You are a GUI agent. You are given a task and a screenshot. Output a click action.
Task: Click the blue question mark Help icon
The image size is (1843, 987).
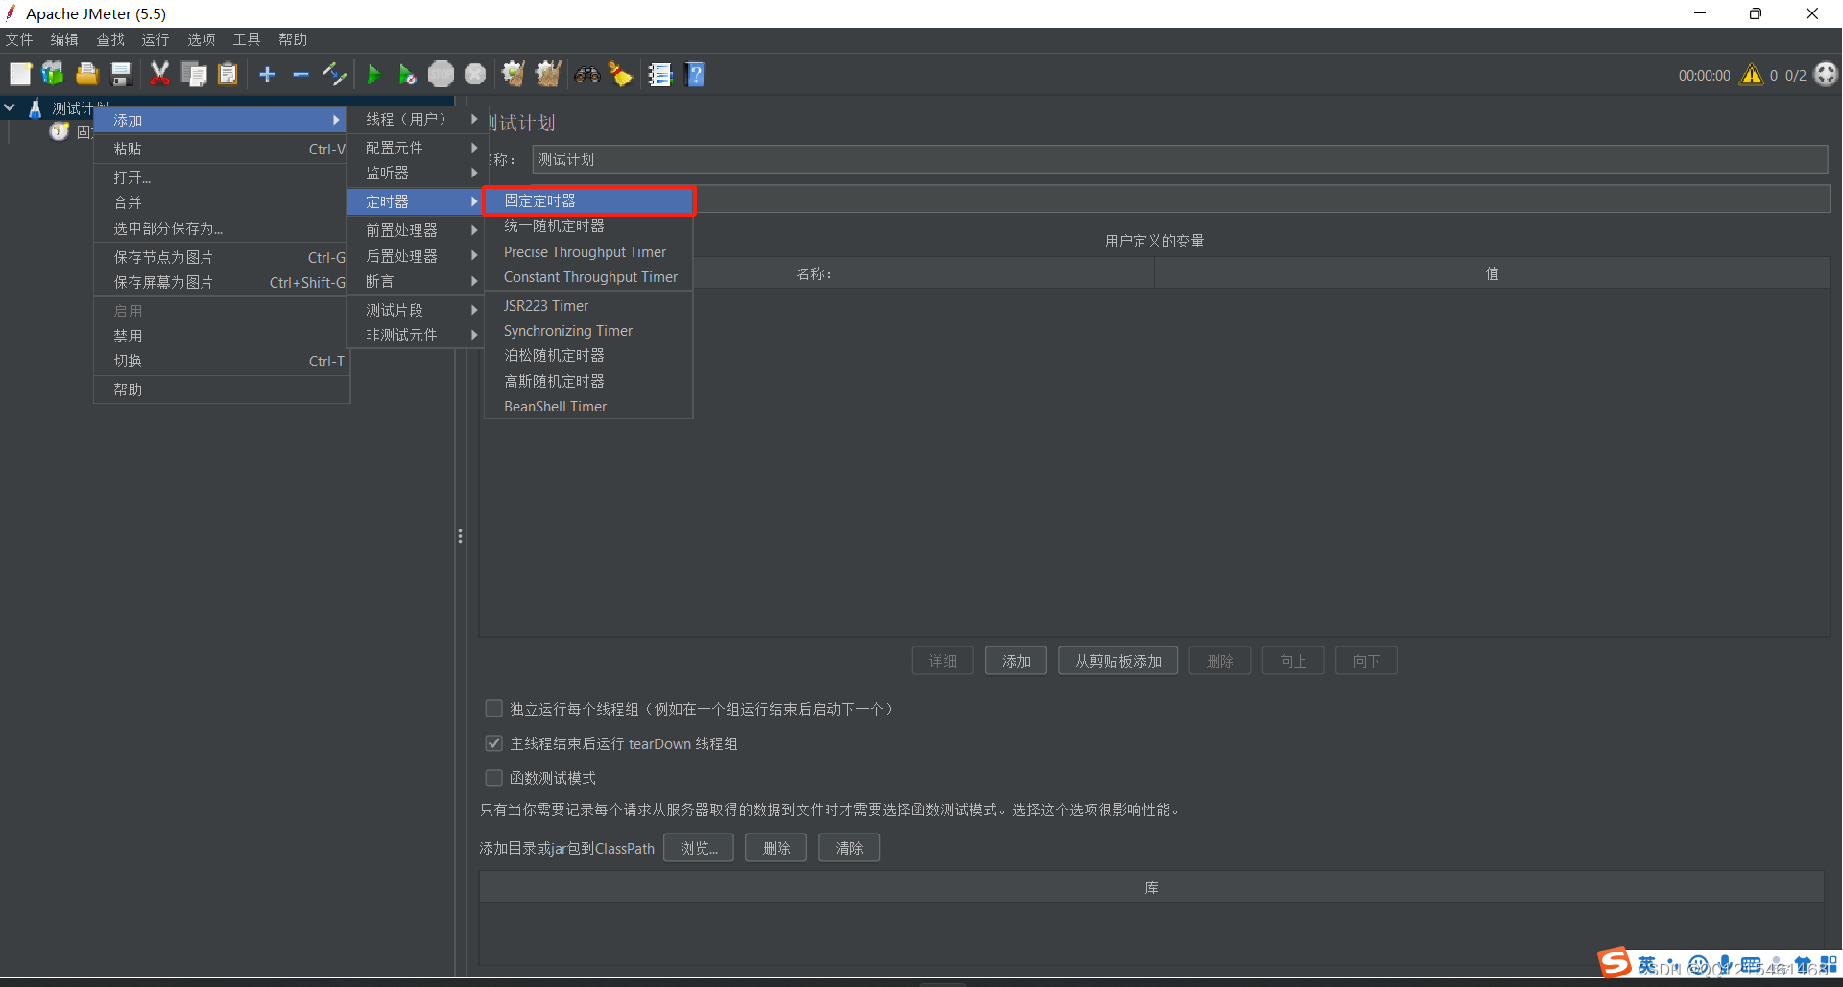pyautogui.click(x=696, y=74)
